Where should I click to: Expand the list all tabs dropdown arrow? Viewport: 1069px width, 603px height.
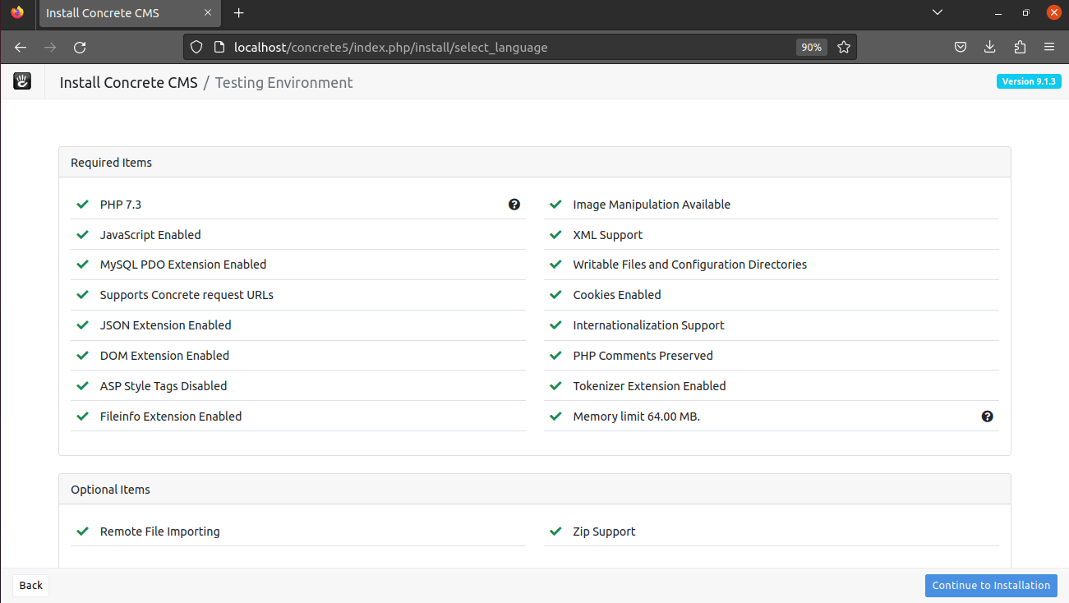click(x=938, y=12)
